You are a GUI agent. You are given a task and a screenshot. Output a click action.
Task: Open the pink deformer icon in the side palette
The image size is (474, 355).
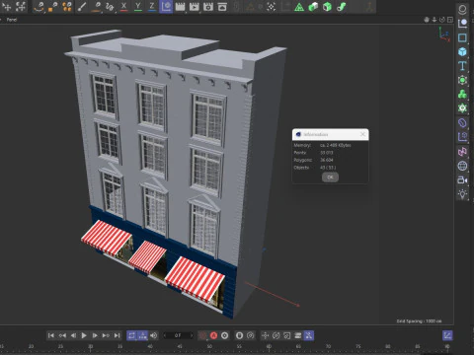(x=462, y=152)
